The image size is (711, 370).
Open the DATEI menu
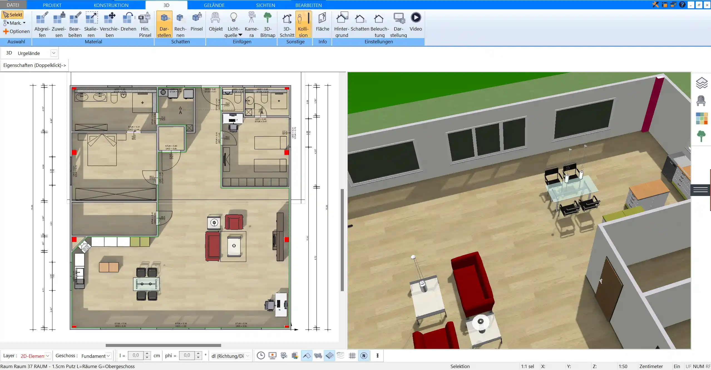tap(13, 5)
